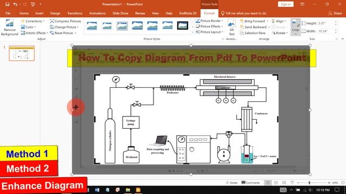The width and height of the screenshot is (346, 194).
Task: Toggle the Comments pane
Action: (250, 183)
